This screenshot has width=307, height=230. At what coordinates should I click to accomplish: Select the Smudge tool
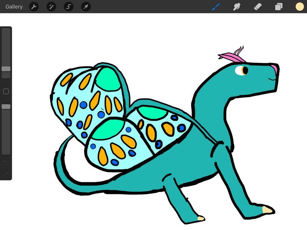237,7
